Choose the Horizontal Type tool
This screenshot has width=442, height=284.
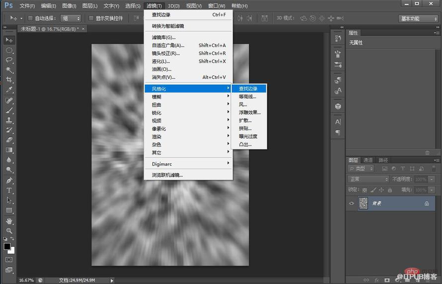point(9,190)
